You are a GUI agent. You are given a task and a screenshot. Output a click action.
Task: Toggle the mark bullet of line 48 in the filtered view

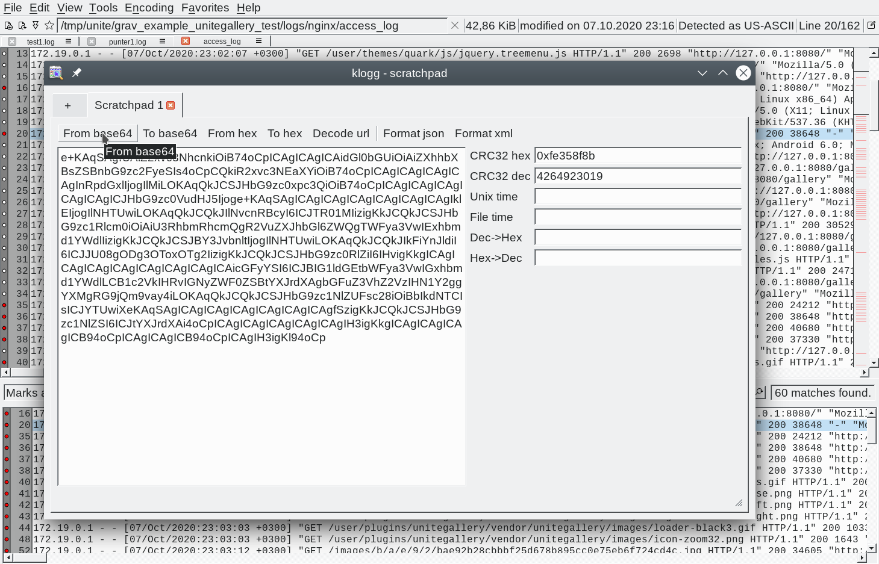point(7,539)
